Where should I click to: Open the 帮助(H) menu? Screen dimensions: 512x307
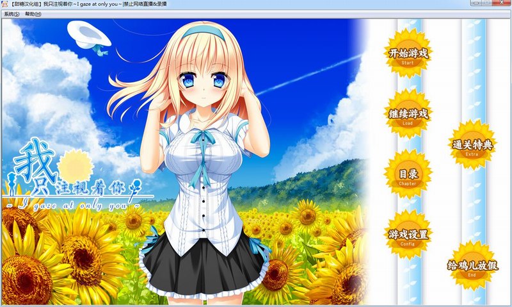pyautogui.click(x=33, y=13)
